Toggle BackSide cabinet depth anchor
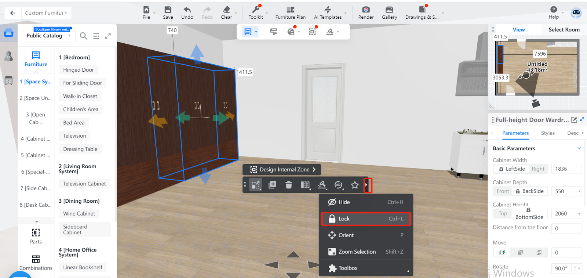Image resolution: width=587 pixels, height=278 pixels. pyautogui.click(x=529, y=191)
